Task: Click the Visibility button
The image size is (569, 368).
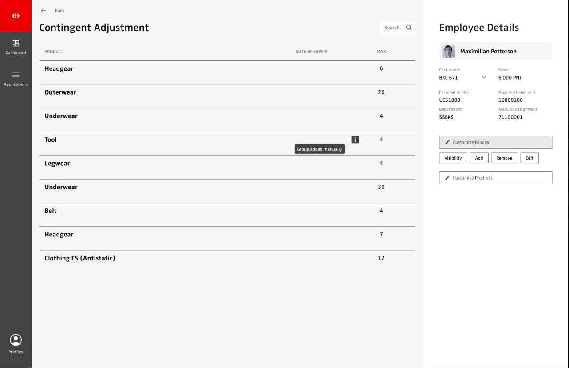Action: click(x=453, y=158)
